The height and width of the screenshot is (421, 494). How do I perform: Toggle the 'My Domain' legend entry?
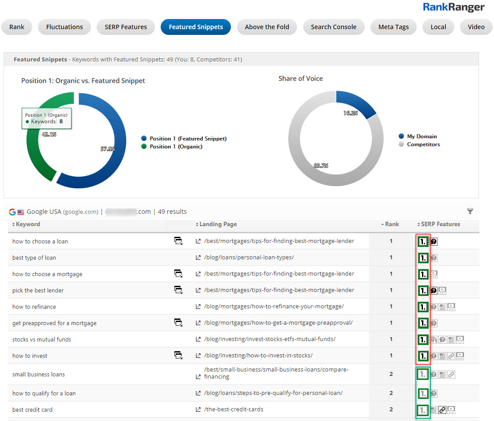(x=422, y=137)
